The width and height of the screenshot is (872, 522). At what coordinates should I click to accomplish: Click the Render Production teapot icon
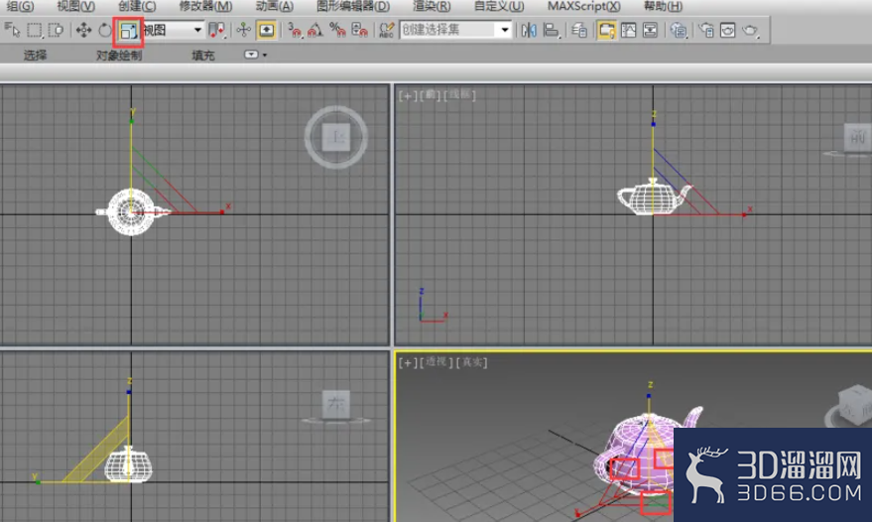coord(750,30)
